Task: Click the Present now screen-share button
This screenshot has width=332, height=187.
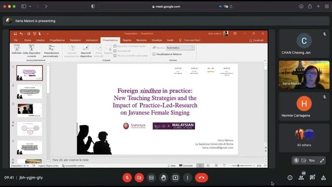Action: [x=175, y=178]
